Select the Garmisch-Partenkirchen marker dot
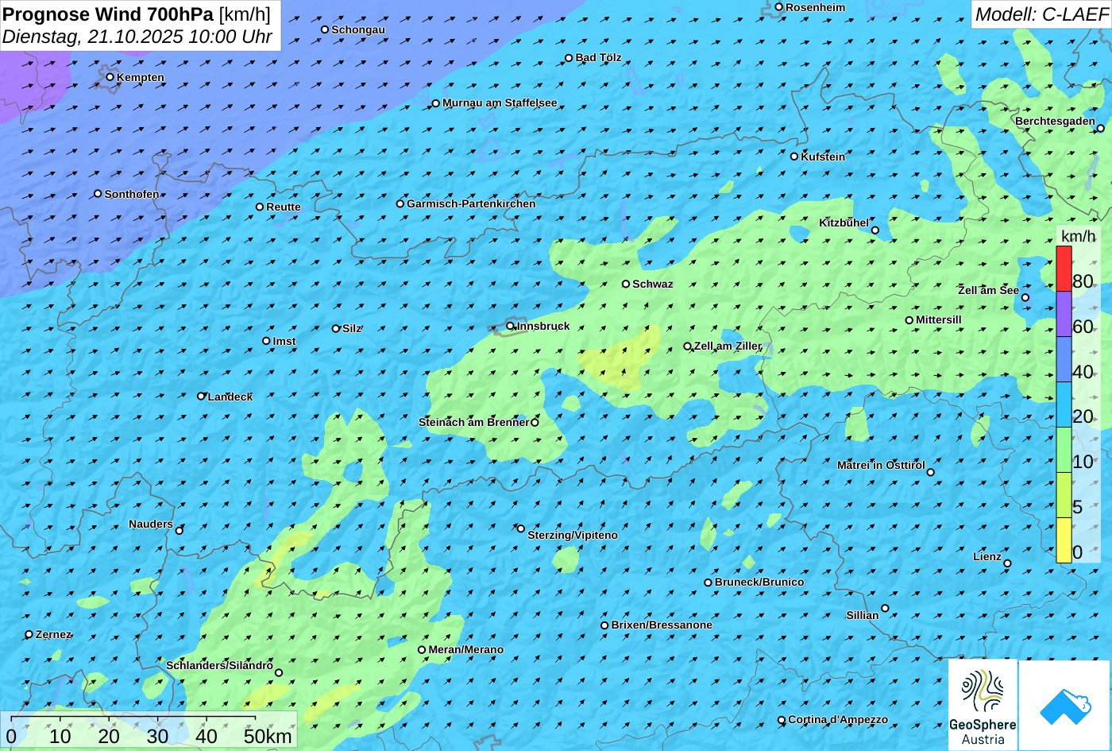This screenshot has width=1112, height=751. [x=400, y=203]
